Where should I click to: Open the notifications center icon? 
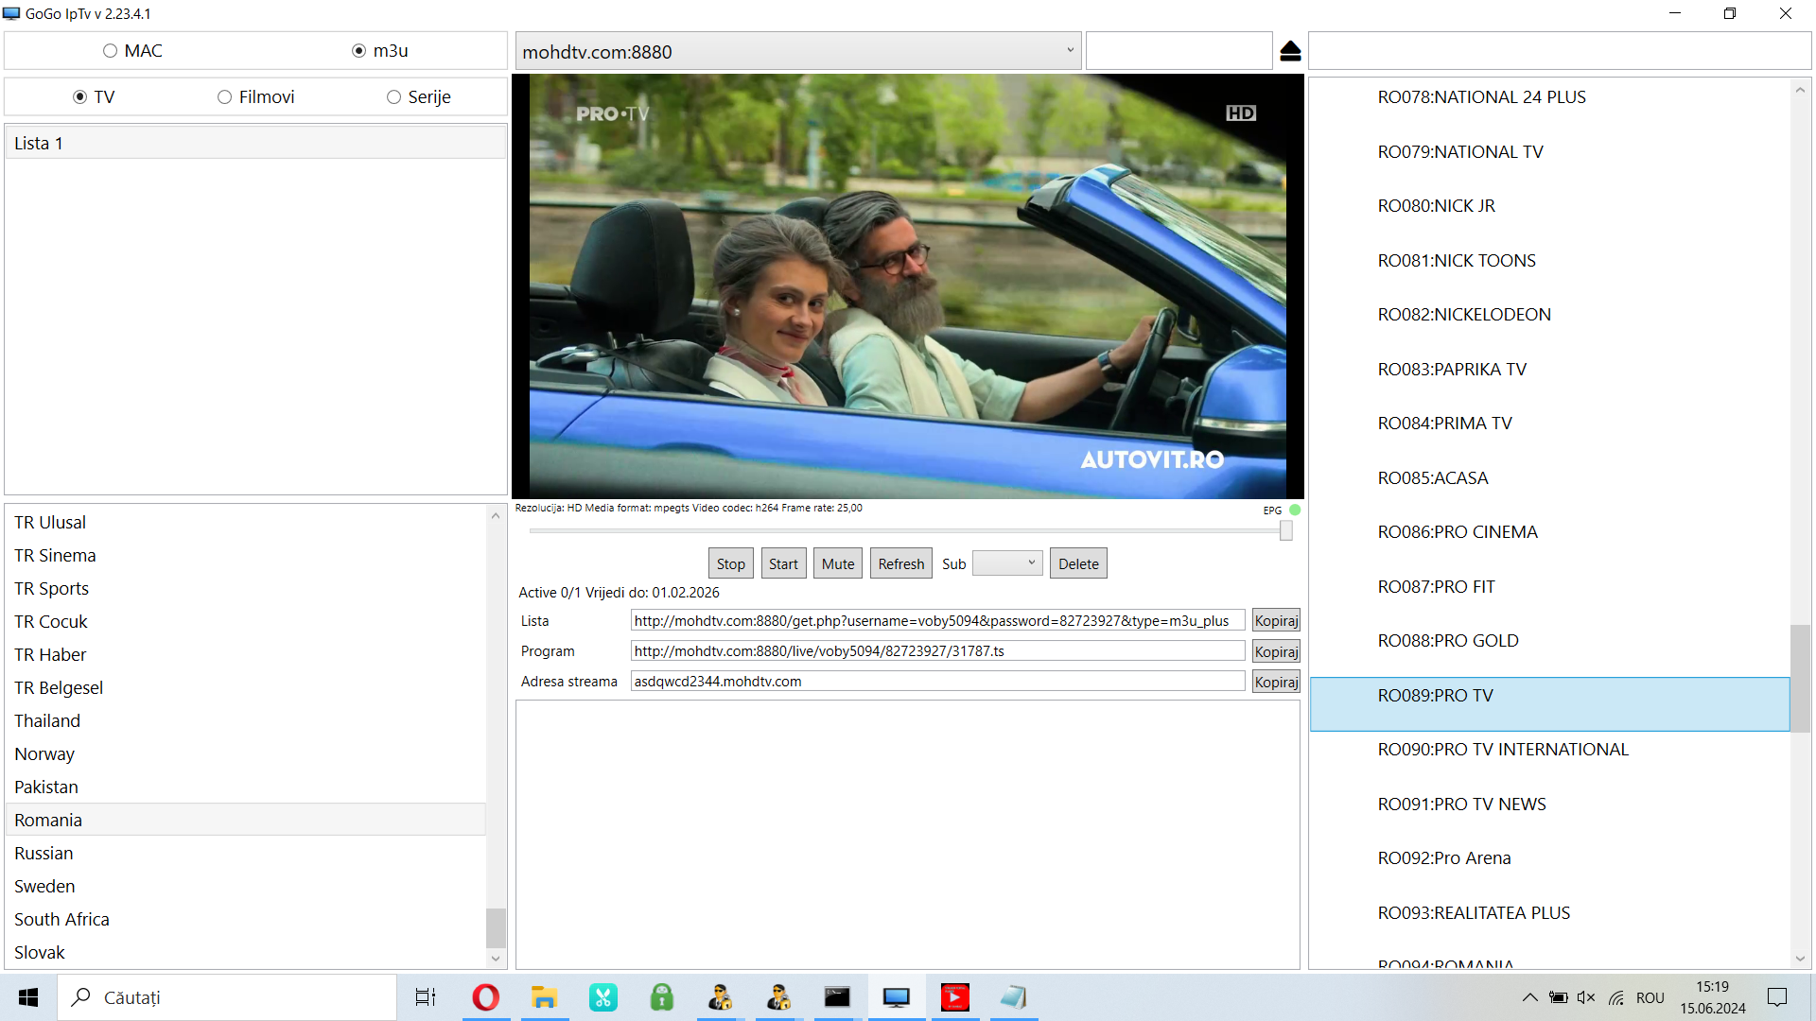click(x=1777, y=997)
